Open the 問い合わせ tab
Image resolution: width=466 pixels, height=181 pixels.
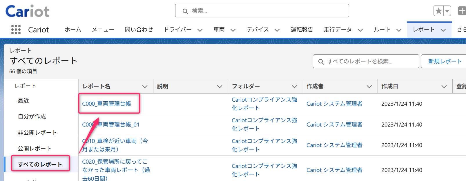139,30
